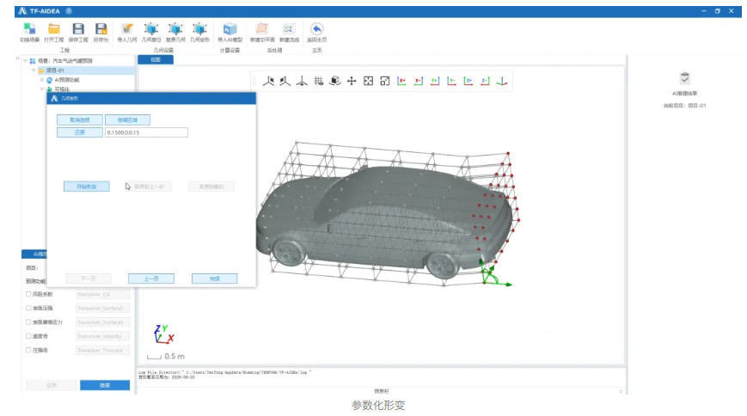The image size is (747, 416).
Task: Enable the 风阻系数 checkbox
Action: (28, 294)
